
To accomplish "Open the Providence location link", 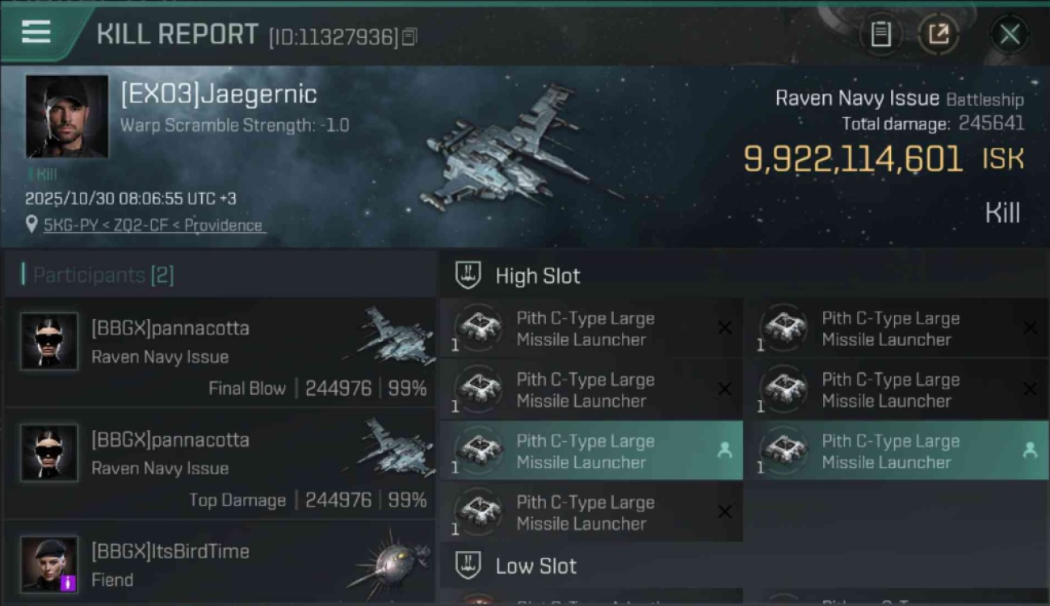I will (155, 225).
